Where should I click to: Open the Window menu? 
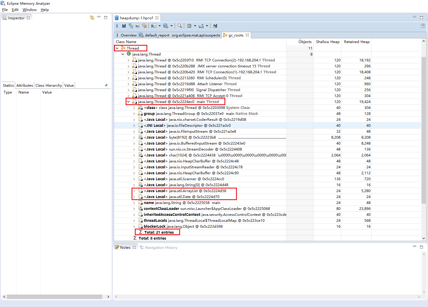29,10
